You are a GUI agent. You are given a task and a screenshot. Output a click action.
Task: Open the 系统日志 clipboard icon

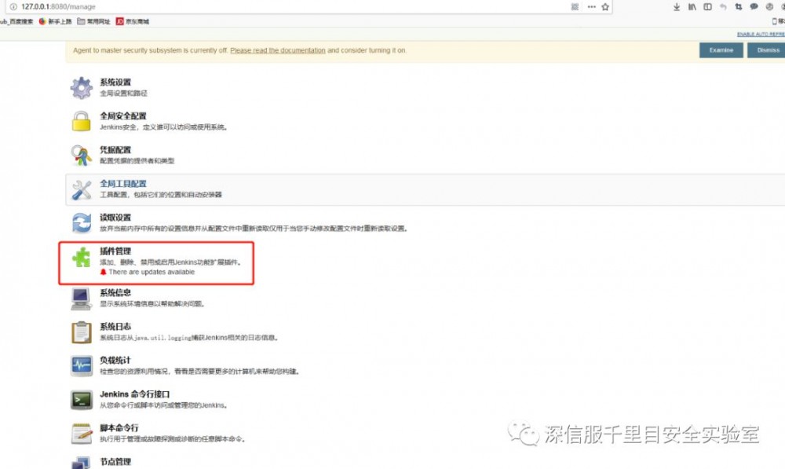point(81,332)
